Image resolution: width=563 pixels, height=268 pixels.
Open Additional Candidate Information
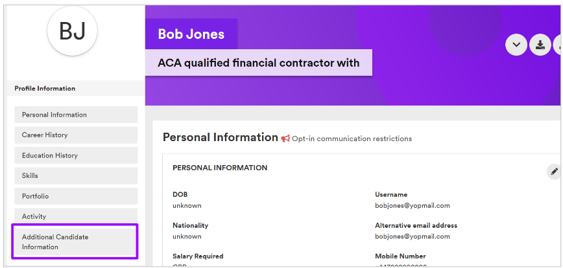pyautogui.click(x=75, y=242)
